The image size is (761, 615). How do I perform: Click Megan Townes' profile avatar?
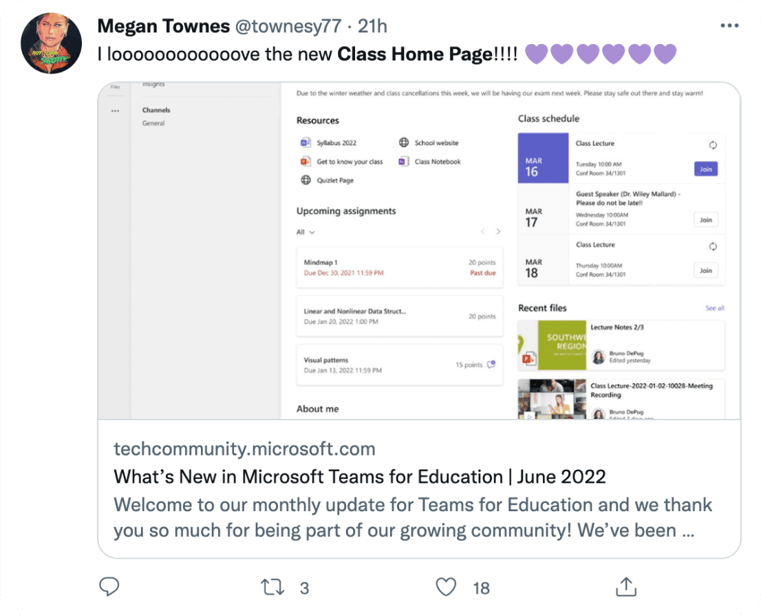(x=52, y=43)
